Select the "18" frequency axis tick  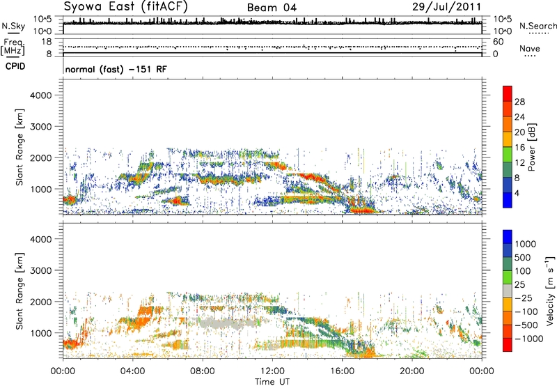point(46,42)
